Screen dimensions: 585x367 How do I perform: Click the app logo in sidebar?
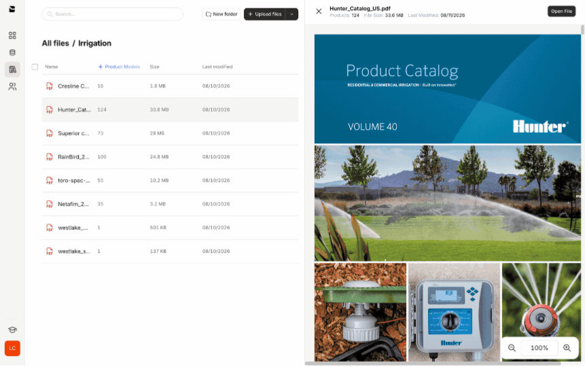click(x=12, y=9)
